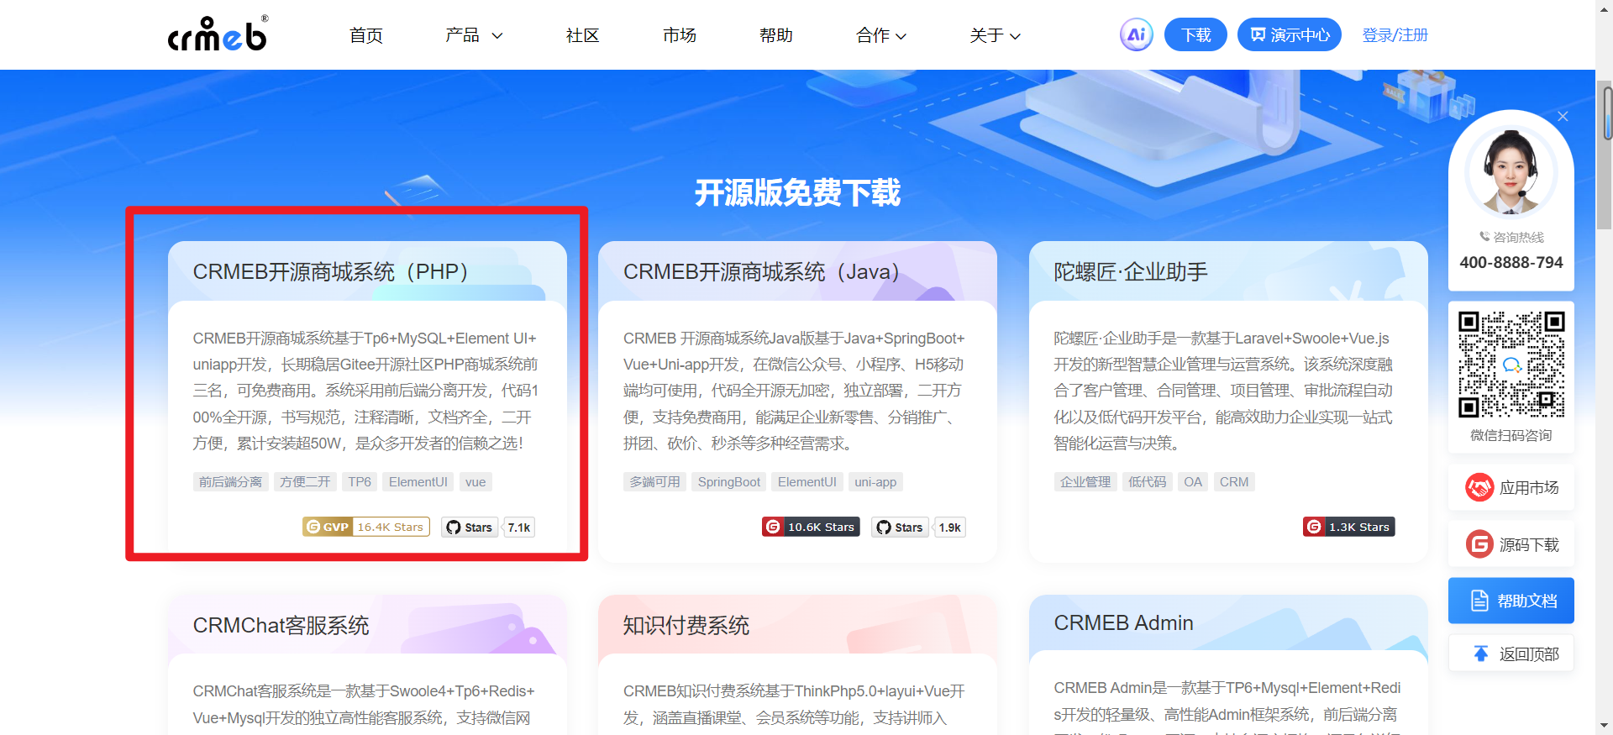This screenshot has width=1613, height=735.
Task: Click the 下载 button in header
Action: coord(1195,34)
